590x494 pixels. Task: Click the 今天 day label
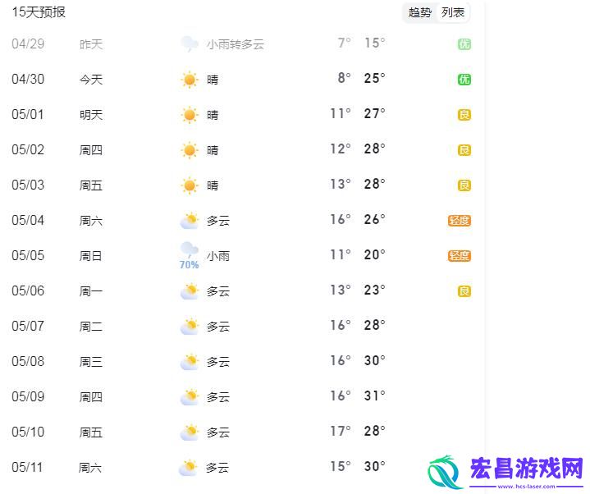click(x=91, y=80)
